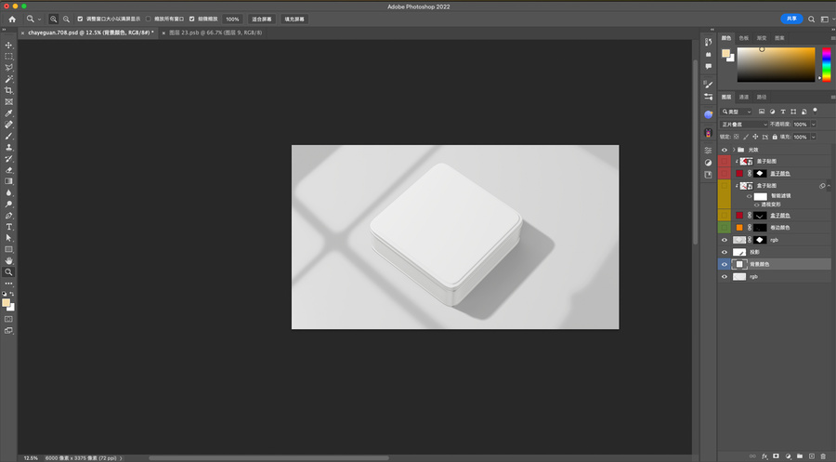
Task: Create a new layer from panel footer
Action: [812, 456]
